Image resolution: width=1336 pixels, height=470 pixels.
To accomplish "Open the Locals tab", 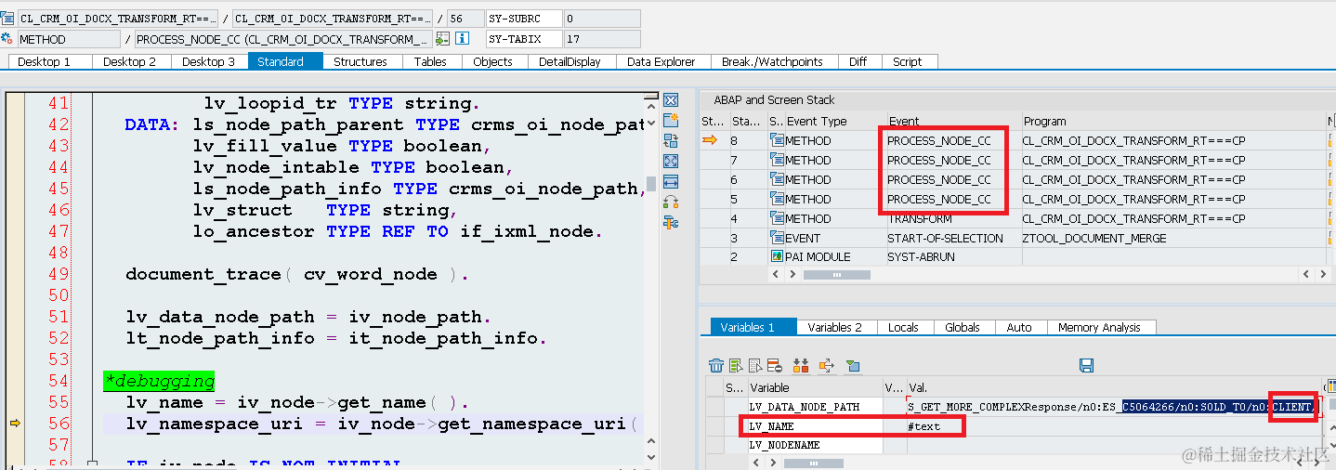I will (903, 327).
